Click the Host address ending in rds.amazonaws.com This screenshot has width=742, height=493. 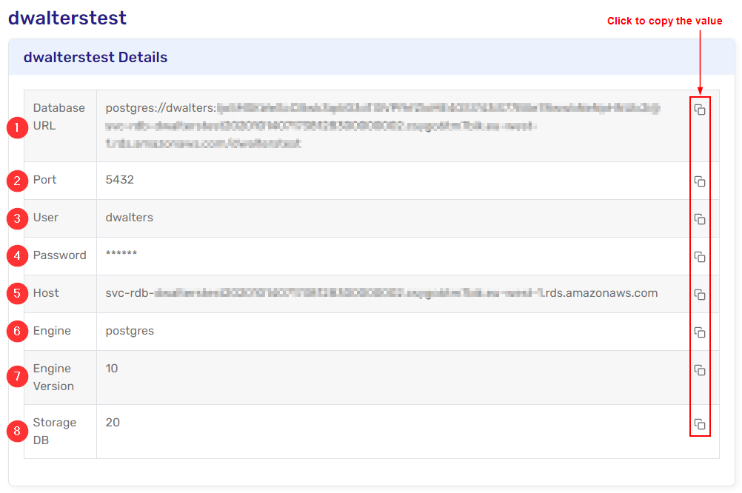coord(381,293)
